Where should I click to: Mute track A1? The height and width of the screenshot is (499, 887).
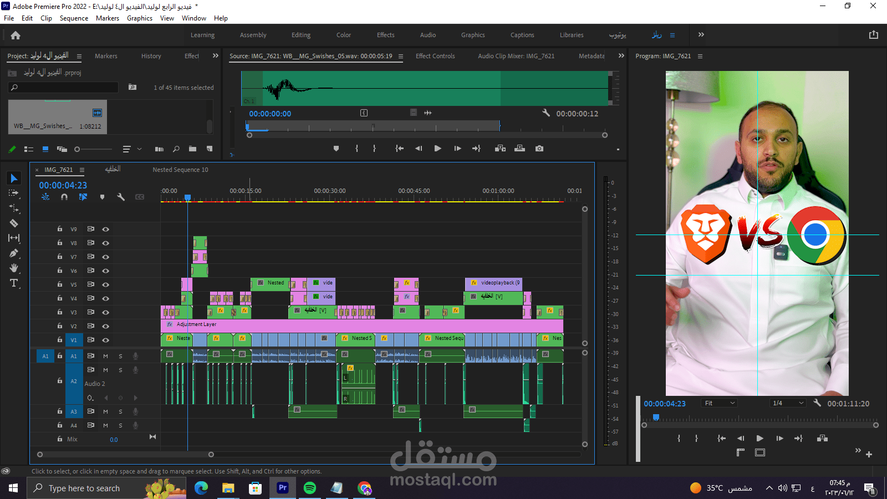point(105,356)
